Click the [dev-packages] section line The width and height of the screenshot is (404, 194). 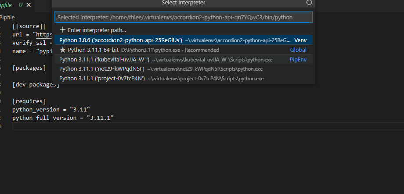point(36,85)
